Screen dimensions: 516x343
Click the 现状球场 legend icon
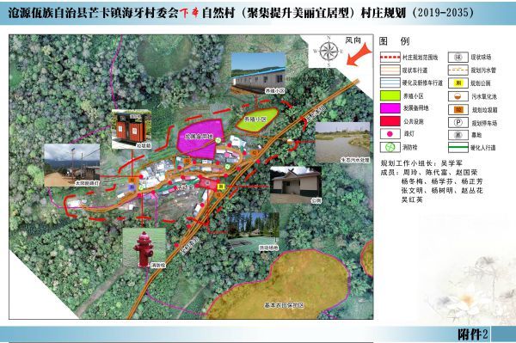(x=458, y=58)
